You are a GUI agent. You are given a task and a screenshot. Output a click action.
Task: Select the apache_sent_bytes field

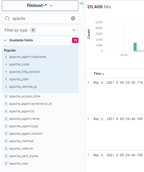(x=24, y=156)
